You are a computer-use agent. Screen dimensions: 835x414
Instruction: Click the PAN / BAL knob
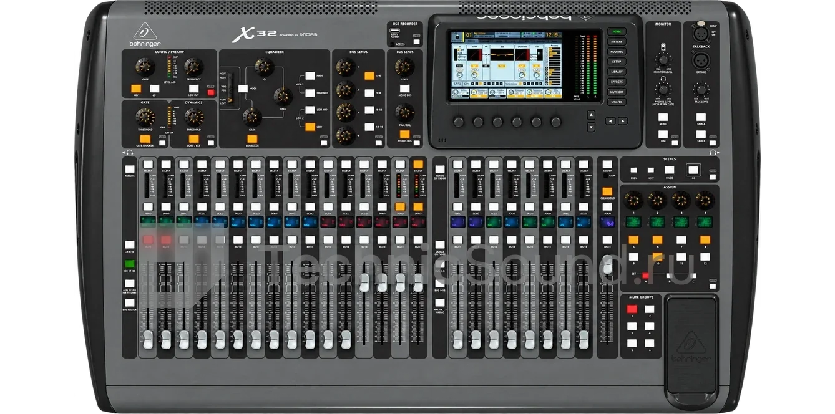point(404,113)
